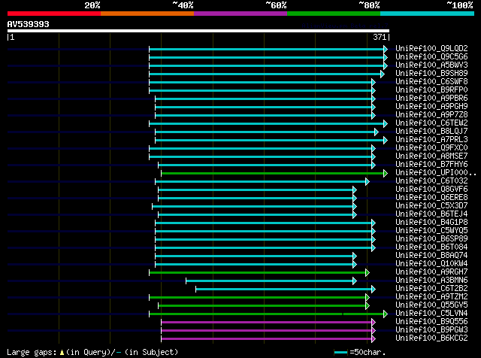Select the UniRef100_C5LVN4 label

(431, 314)
